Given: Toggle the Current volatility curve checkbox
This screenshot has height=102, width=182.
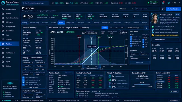Looking at the screenshot, I should coord(143,42).
